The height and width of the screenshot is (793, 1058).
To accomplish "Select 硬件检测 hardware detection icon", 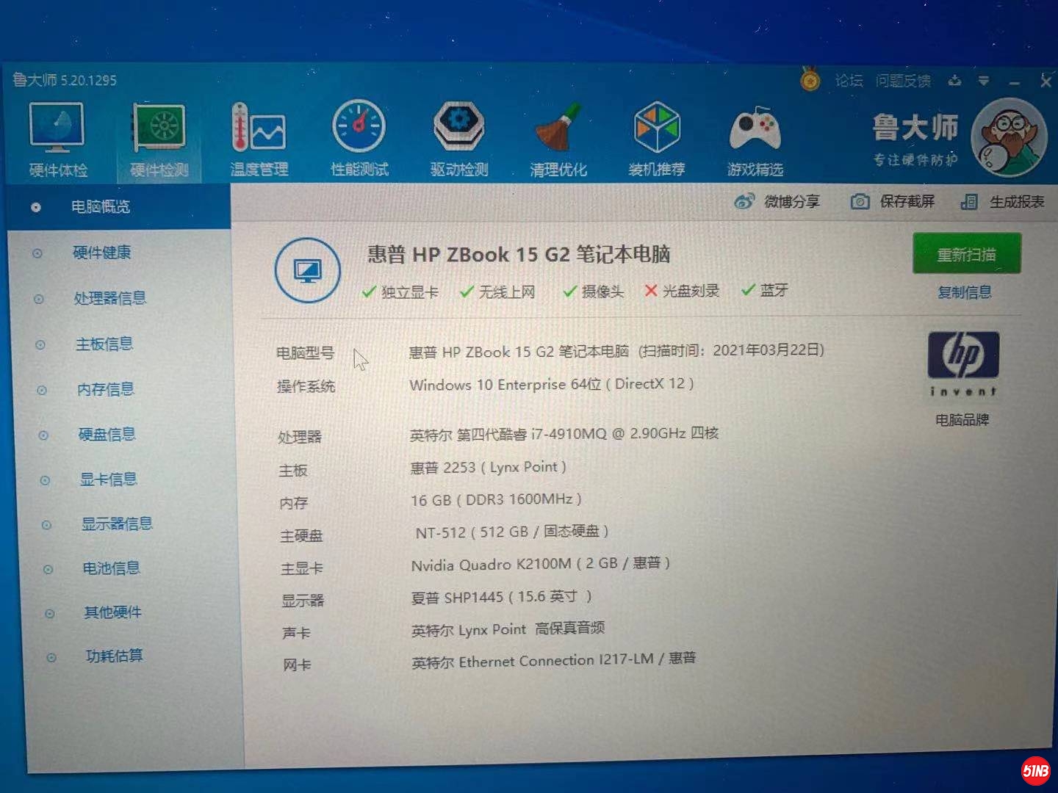I will click(159, 139).
